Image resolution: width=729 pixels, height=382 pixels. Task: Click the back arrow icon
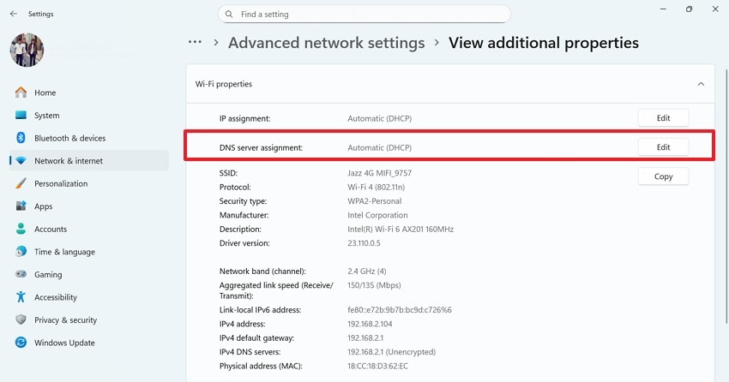coord(14,14)
